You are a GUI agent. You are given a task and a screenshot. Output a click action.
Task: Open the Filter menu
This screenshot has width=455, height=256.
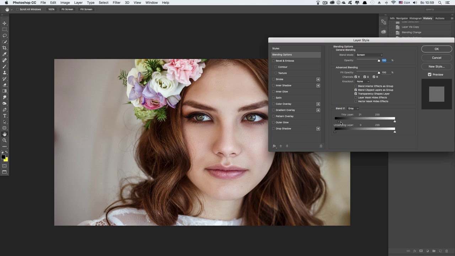click(117, 2)
